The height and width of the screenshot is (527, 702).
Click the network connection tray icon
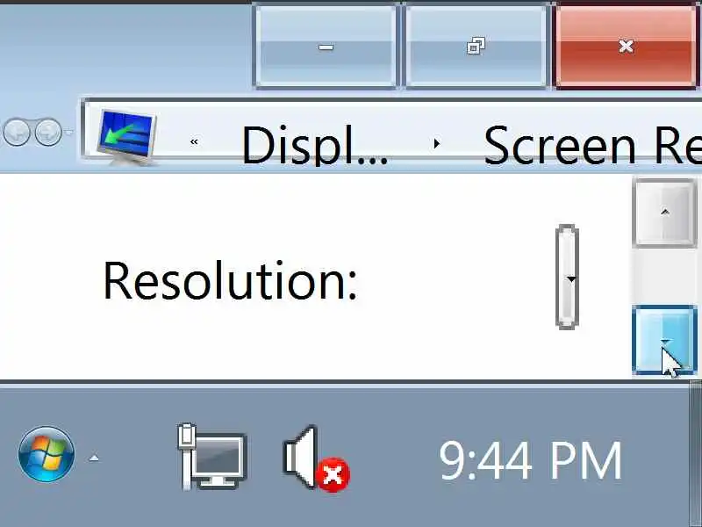212,456
